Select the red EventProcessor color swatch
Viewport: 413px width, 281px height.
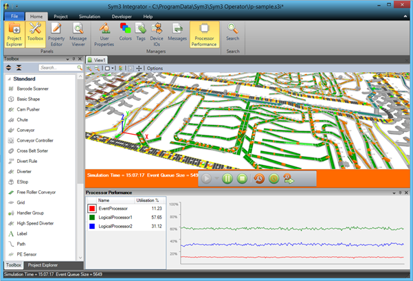pyautogui.click(x=92, y=208)
